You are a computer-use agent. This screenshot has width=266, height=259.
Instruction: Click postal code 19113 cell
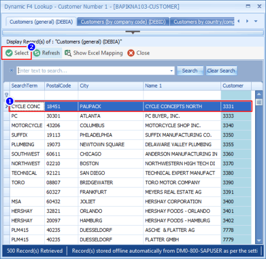[61, 135]
